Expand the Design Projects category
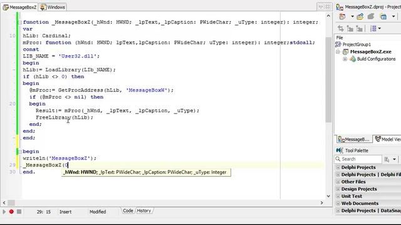 point(338,189)
